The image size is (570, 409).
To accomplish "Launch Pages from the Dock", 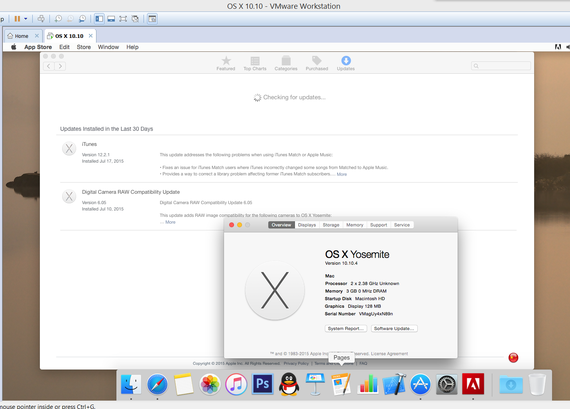I will (342, 384).
